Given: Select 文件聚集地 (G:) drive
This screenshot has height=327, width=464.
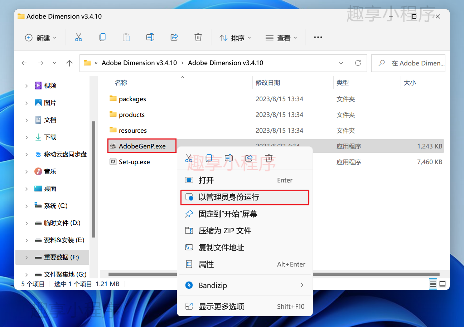Looking at the screenshot, I should click(65, 274).
